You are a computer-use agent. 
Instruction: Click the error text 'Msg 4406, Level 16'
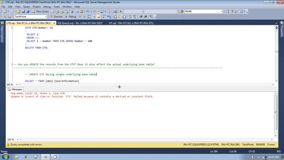tap(38, 93)
